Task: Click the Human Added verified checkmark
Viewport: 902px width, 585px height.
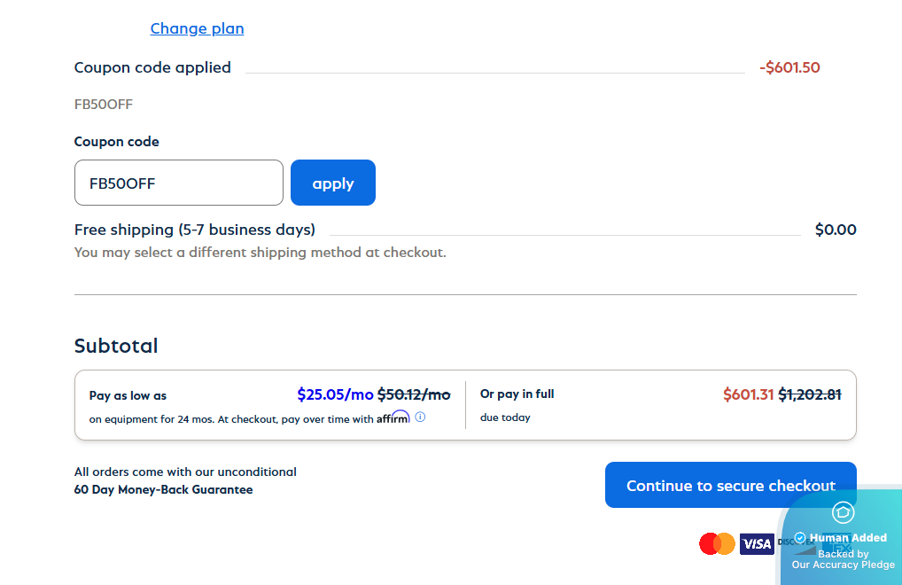Action: point(800,538)
